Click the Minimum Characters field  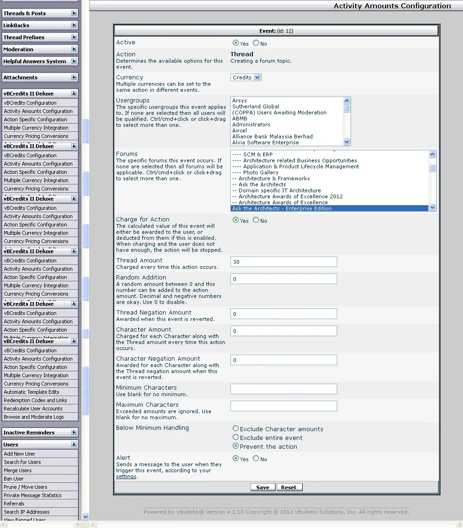pos(284,389)
